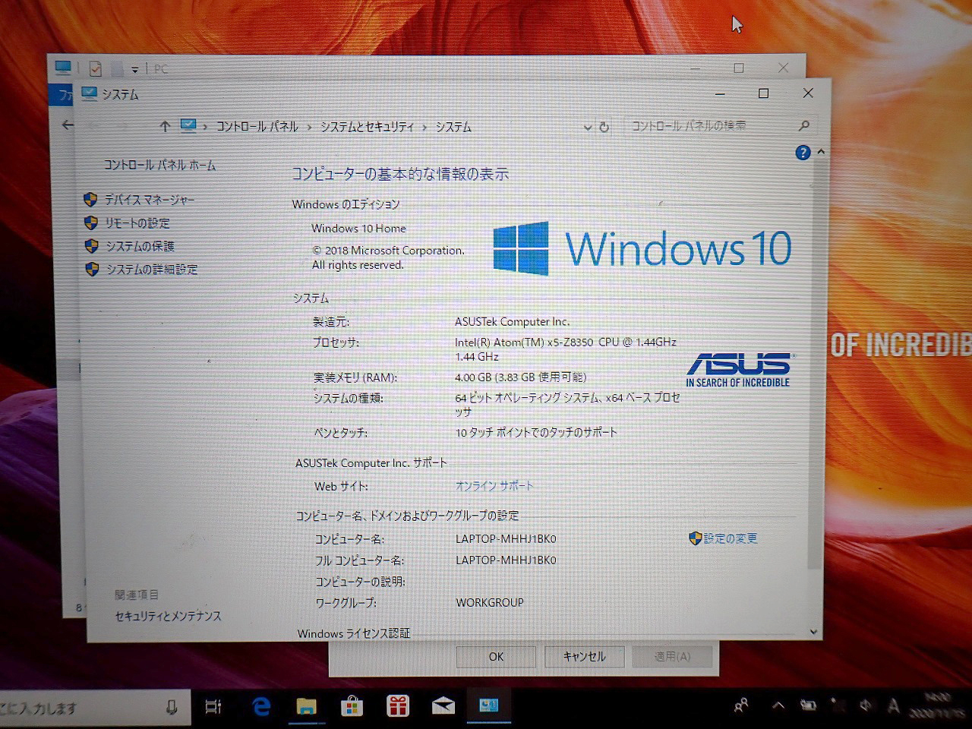972x729 pixels.
Task: Open Remote settings link in sidebar
Action: click(x=137, y=223)
